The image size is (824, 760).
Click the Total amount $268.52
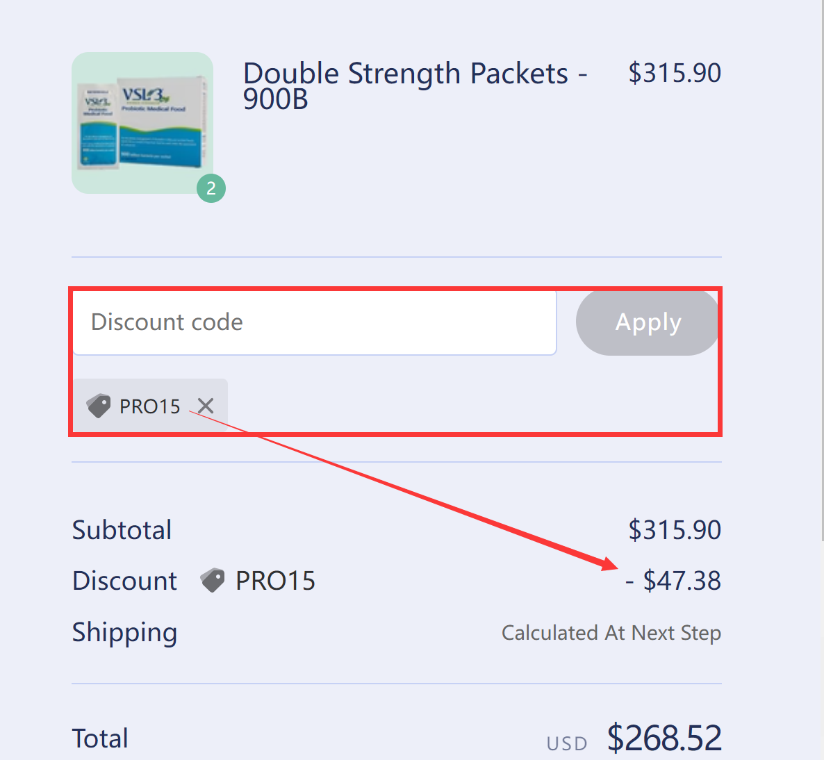pyautogui.click(x=664, y=738)
